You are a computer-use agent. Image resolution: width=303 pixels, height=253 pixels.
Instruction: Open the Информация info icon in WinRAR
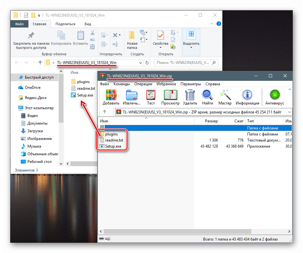pyautogui.click(x=247, y=95)
